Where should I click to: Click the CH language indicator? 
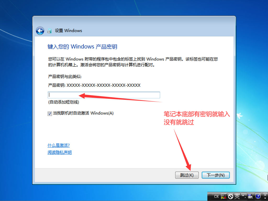click(216, 196)
